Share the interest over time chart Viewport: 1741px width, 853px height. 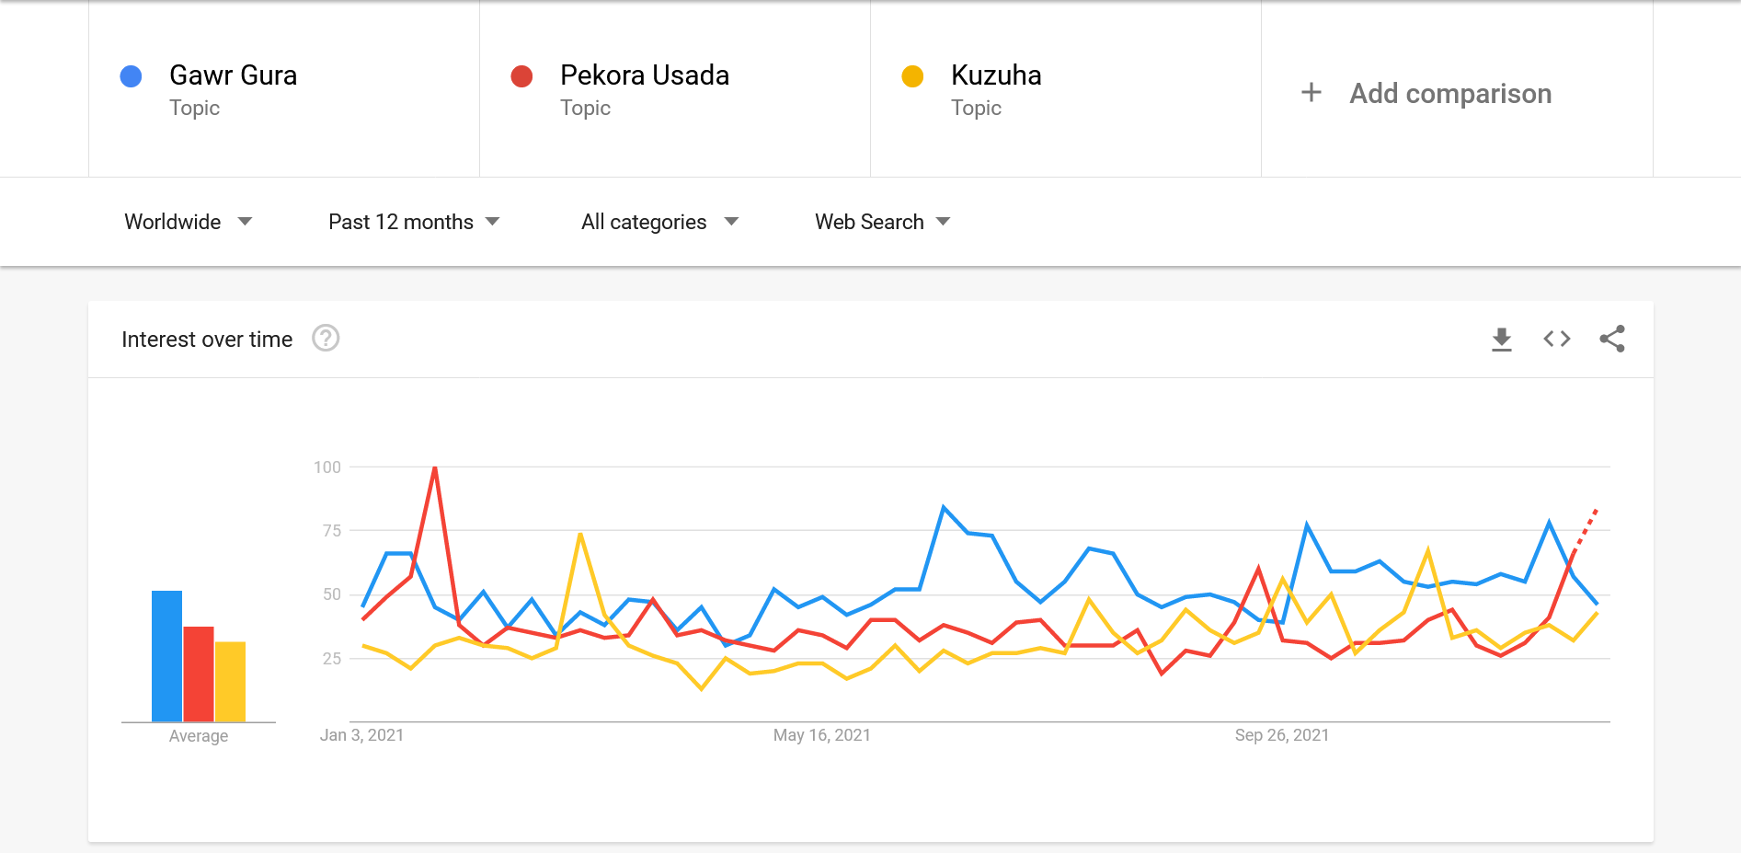[1611, 340]
